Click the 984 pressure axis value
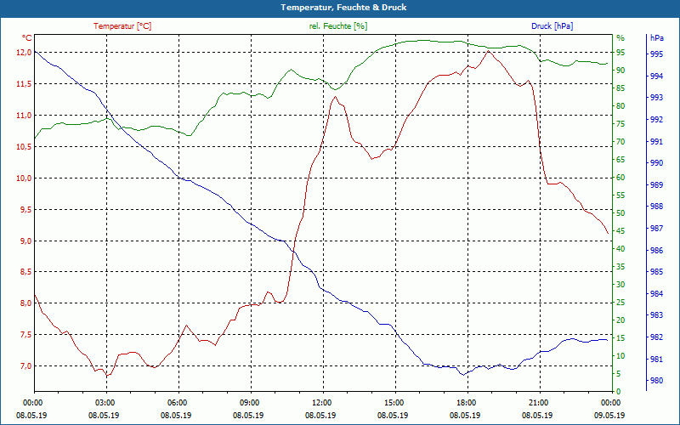Viewport: 680px width, 425px height. [x=656, y=293]
